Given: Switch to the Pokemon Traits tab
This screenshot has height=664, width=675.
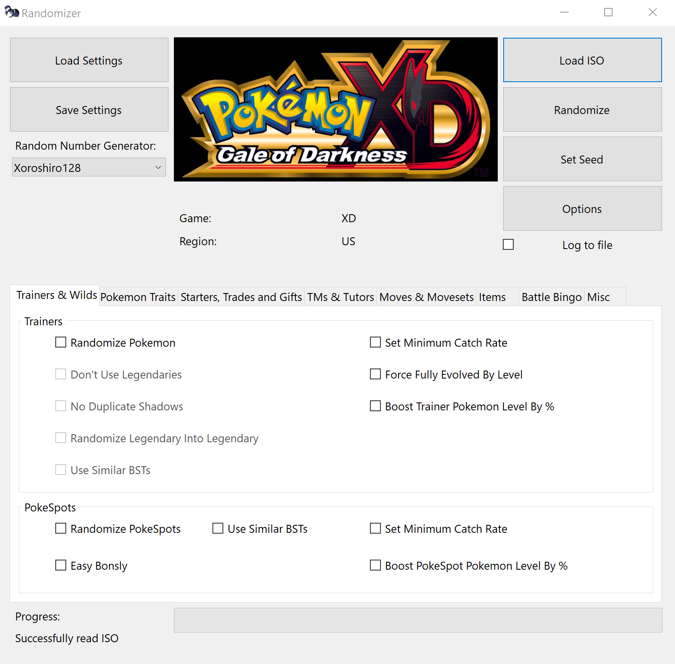Looking at the screenshot, I should tap(138, 297).
